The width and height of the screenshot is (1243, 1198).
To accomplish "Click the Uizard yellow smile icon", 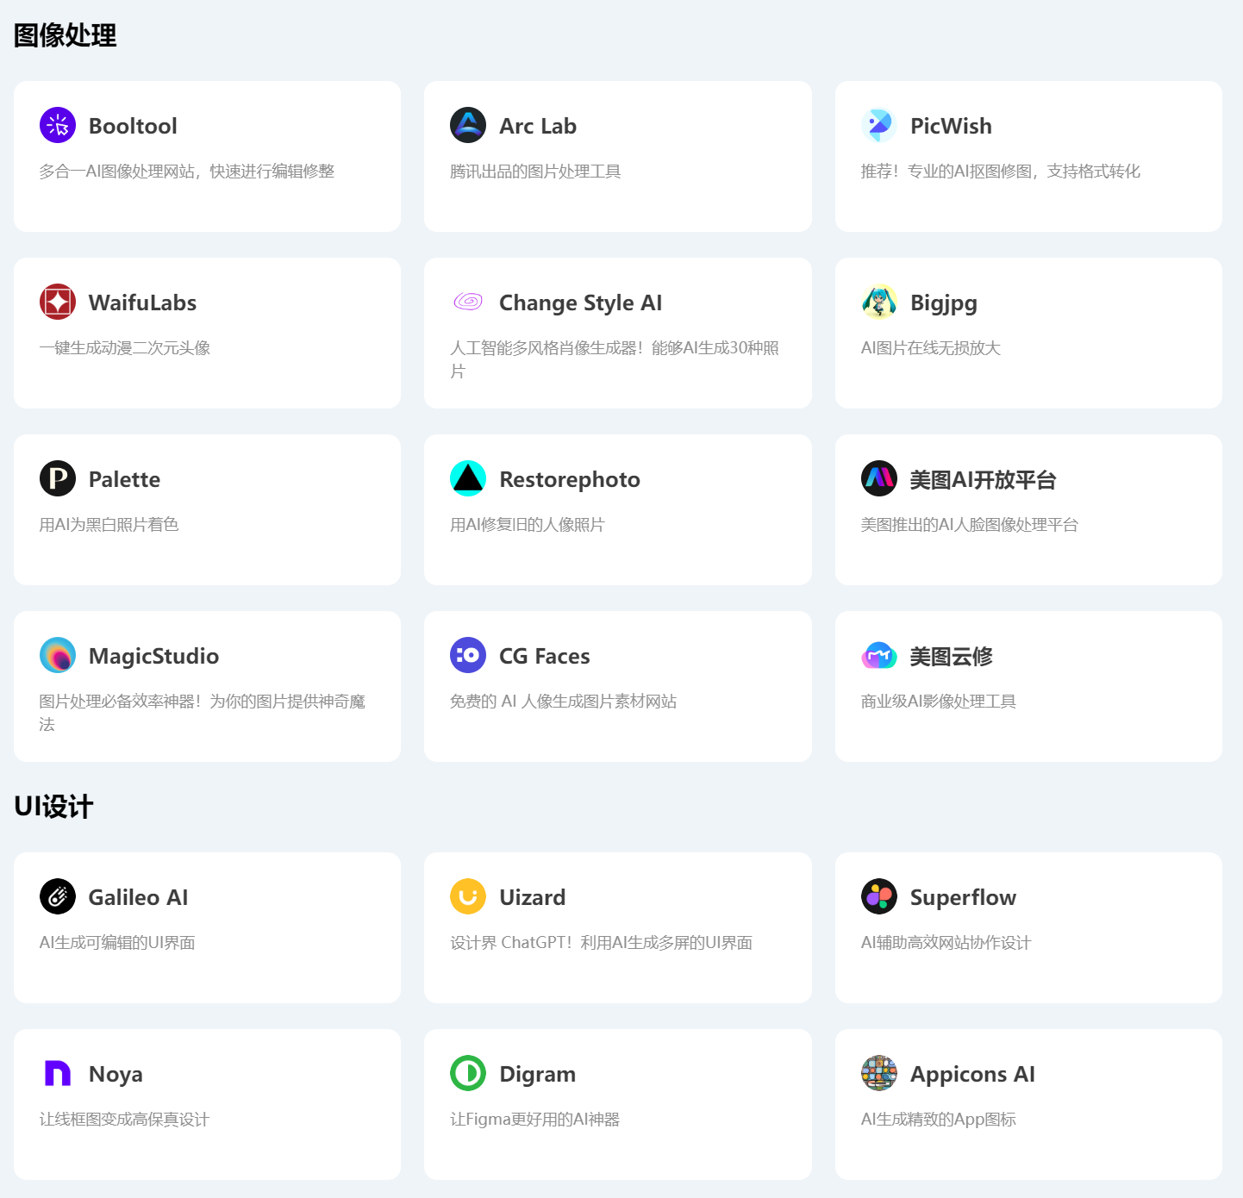I will pyautogui.click(x=468, y=897).
